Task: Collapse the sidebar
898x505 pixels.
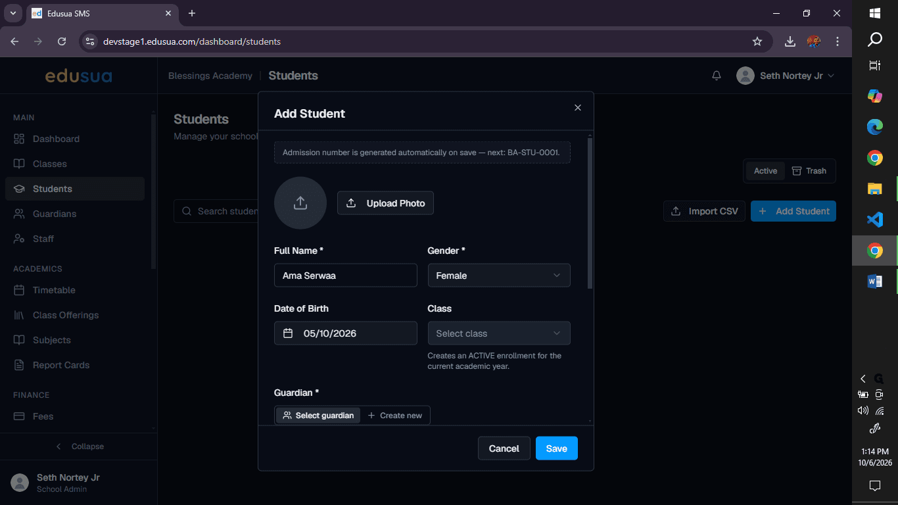Action: (79, 446)
